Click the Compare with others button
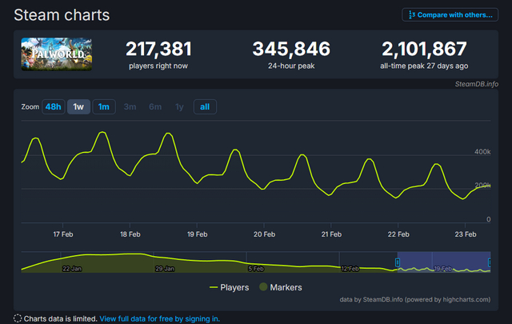Image resolution: width=512 pixels, height=324 pixels. click(450, 15)
